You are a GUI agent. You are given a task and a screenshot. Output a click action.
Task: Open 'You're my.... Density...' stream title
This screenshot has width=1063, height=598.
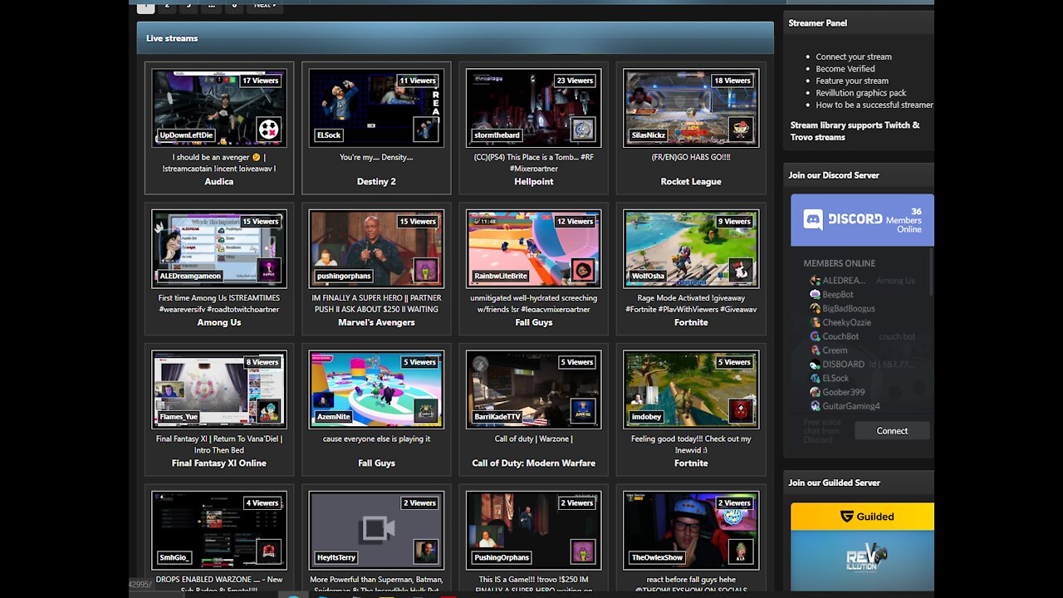pyautogui.click(x=376, y=157)
